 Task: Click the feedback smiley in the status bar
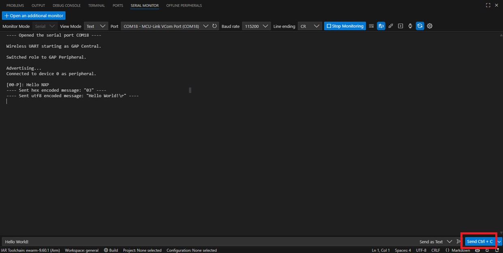coord(487,250)
